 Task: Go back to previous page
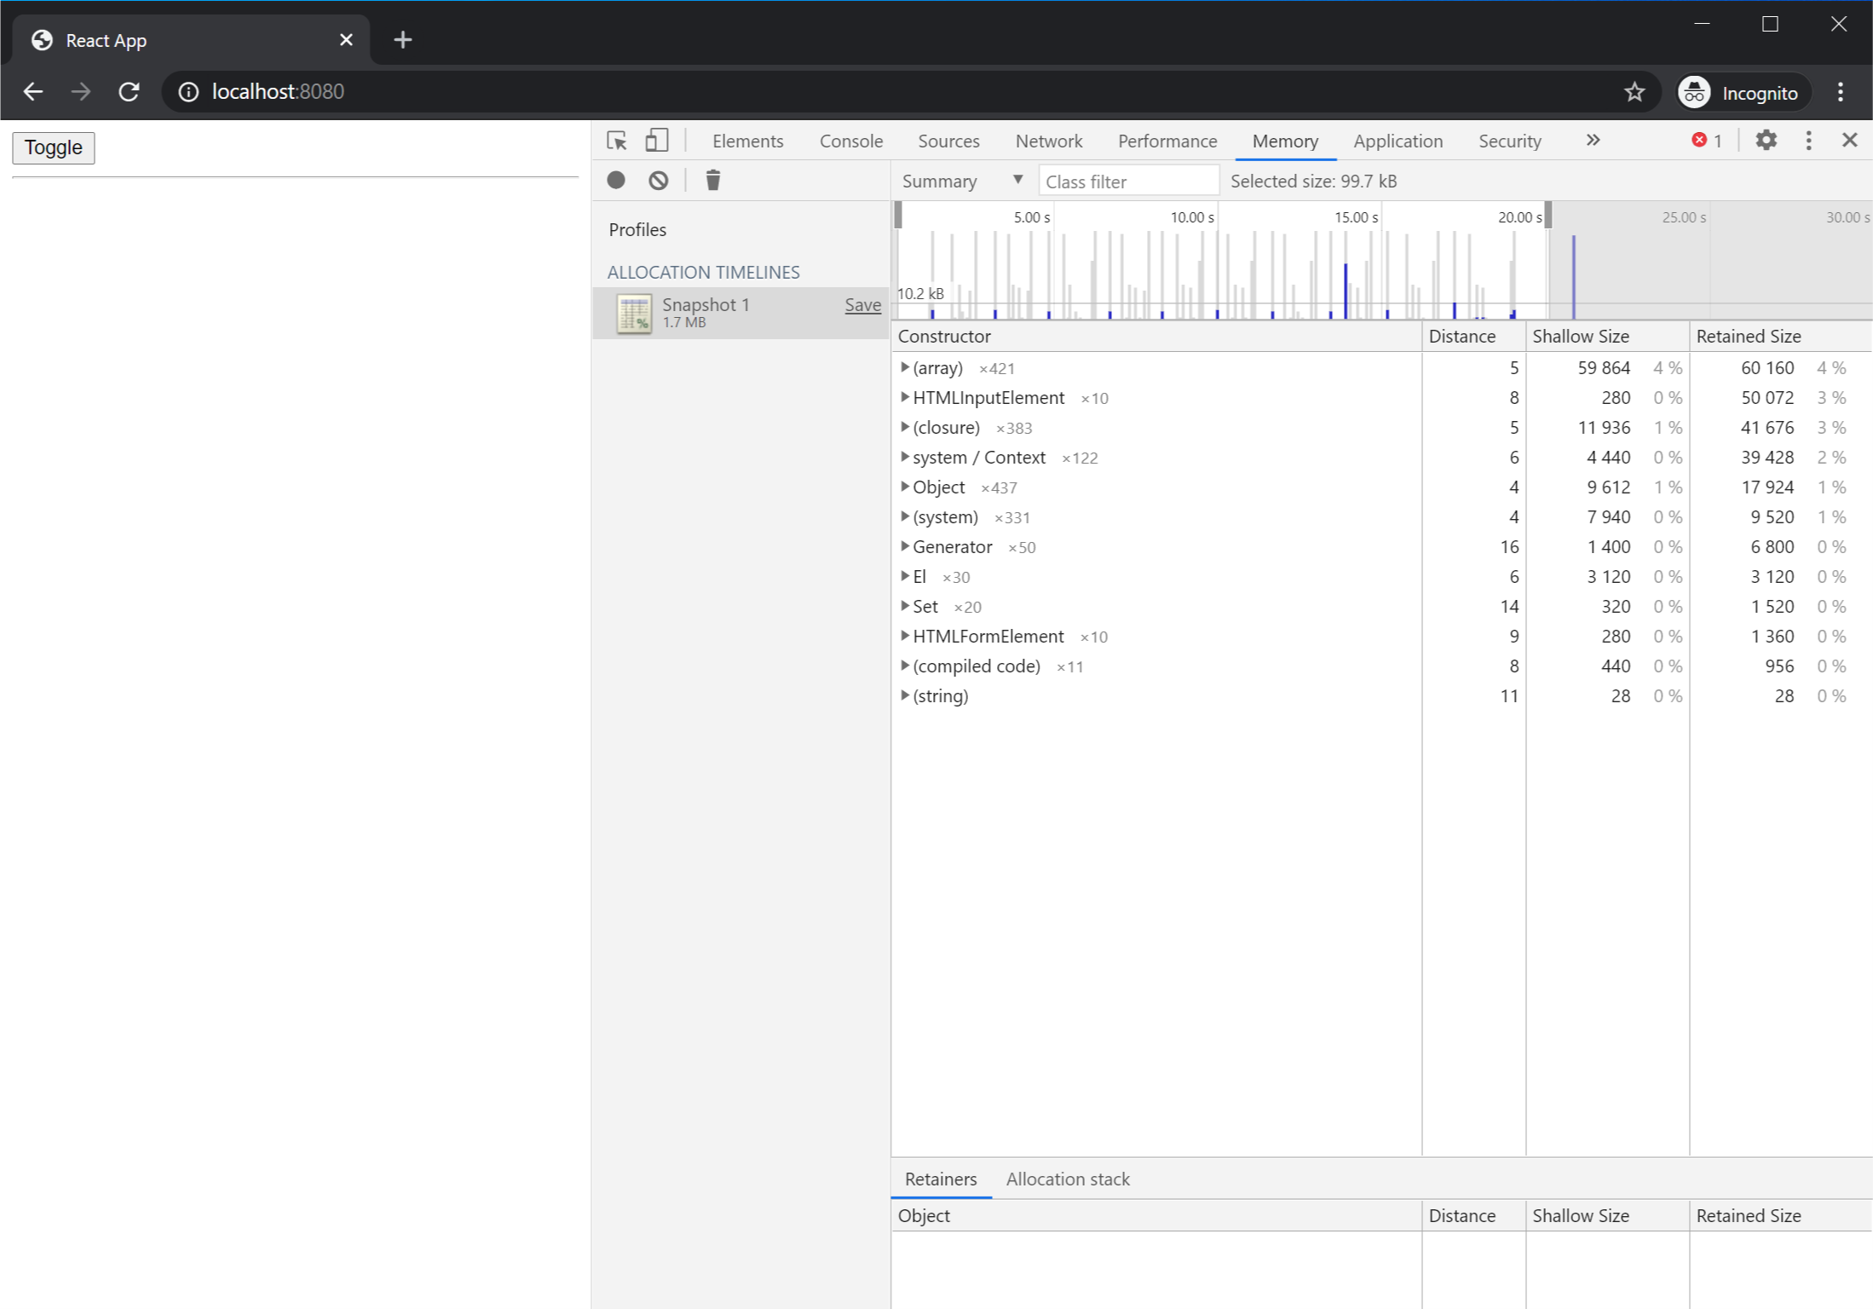coord(33,92)
